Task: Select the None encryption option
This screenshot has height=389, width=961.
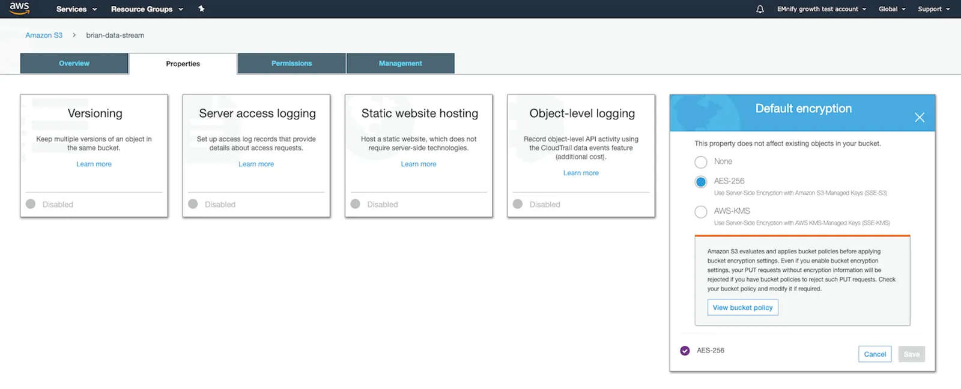Action: tap(701, 162)
